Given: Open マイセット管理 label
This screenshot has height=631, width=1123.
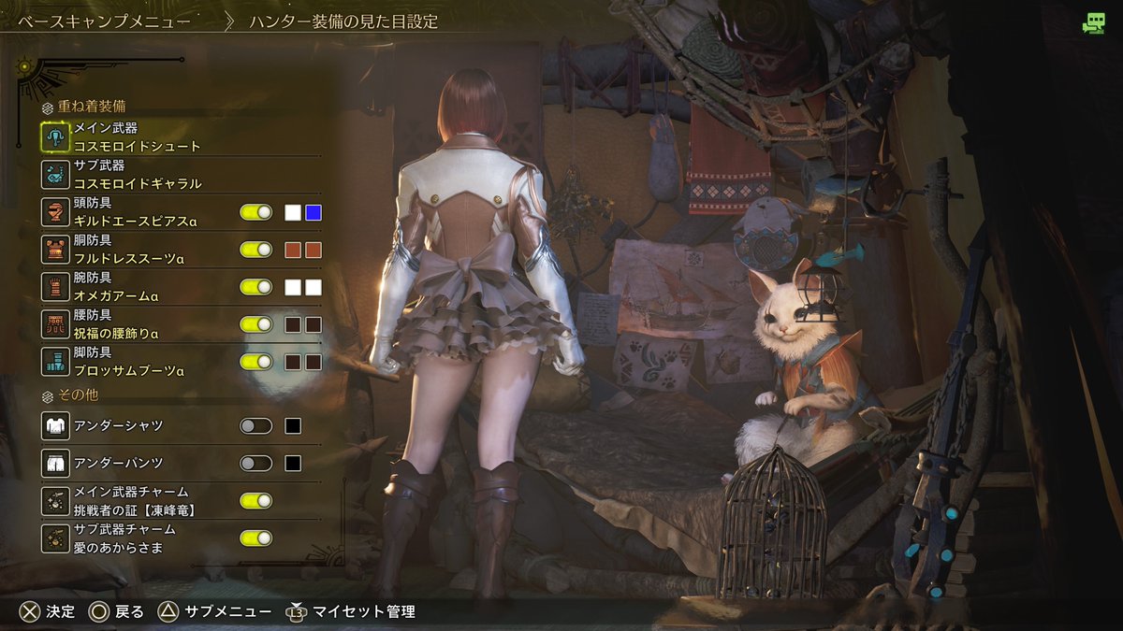Looking at the screenshot, I should pos(364,612).
